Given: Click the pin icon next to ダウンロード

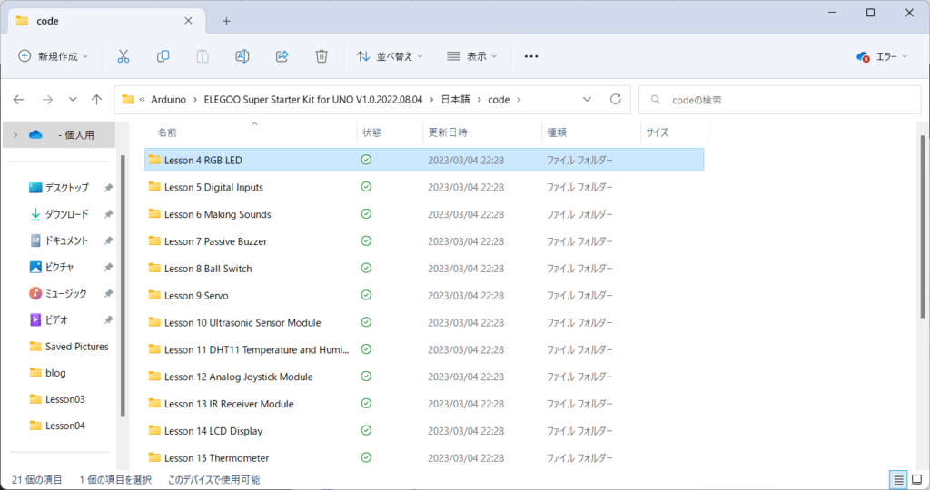Looking at the screenshot, I should pyautogui.click(x=109, y=214).
